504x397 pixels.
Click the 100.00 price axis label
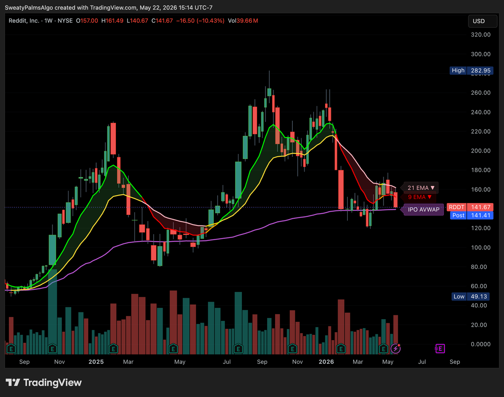481,248
